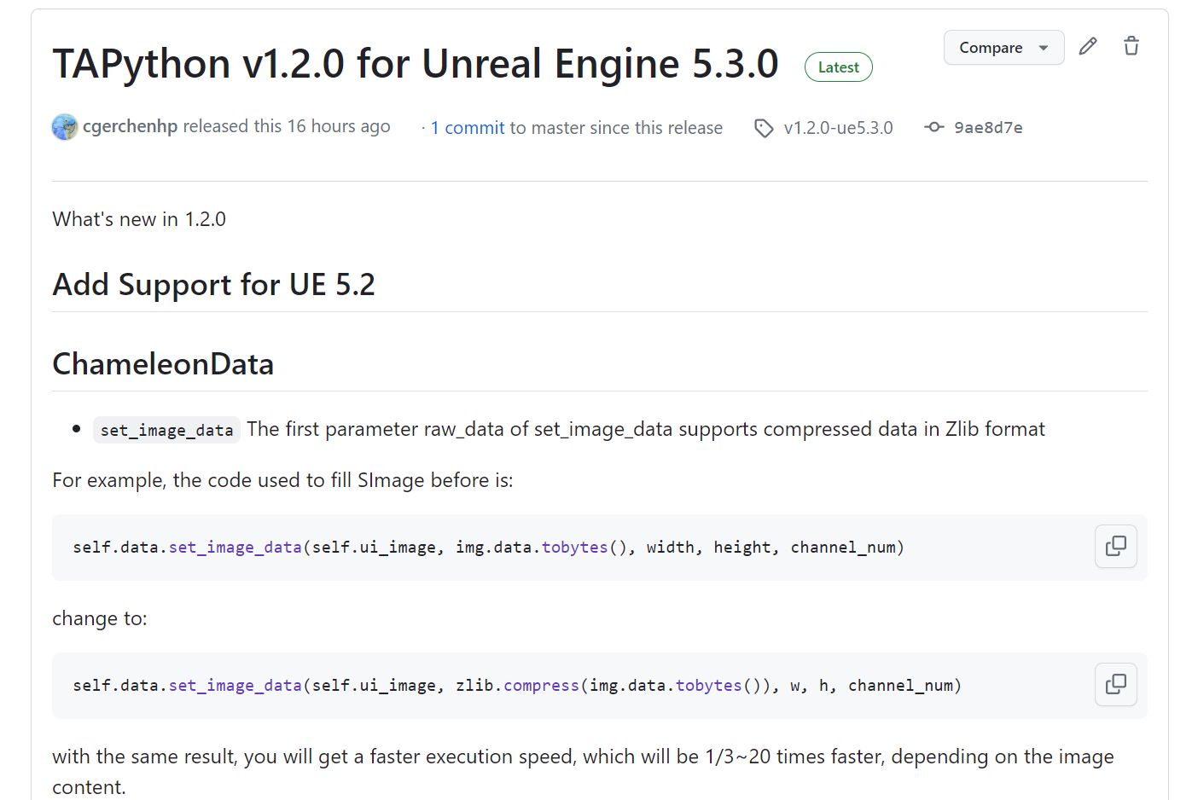Click the Latest release badge
The height and width of the screenshot is (800, 1198).
(838, 67)
